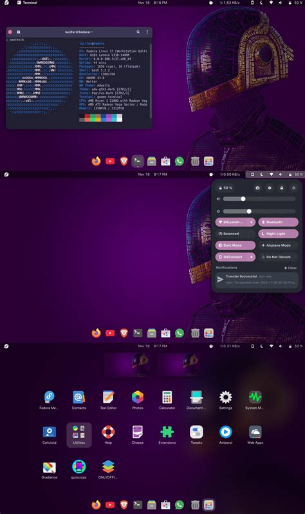Click the 50 % battery indicator button in quick settings
The width and height of the screenshot is (305, 514).
pyautogui.click(x=226, y=188)
